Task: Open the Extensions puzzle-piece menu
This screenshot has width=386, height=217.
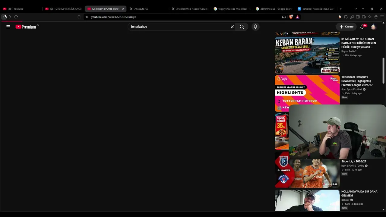Action: tap(346, 17)
